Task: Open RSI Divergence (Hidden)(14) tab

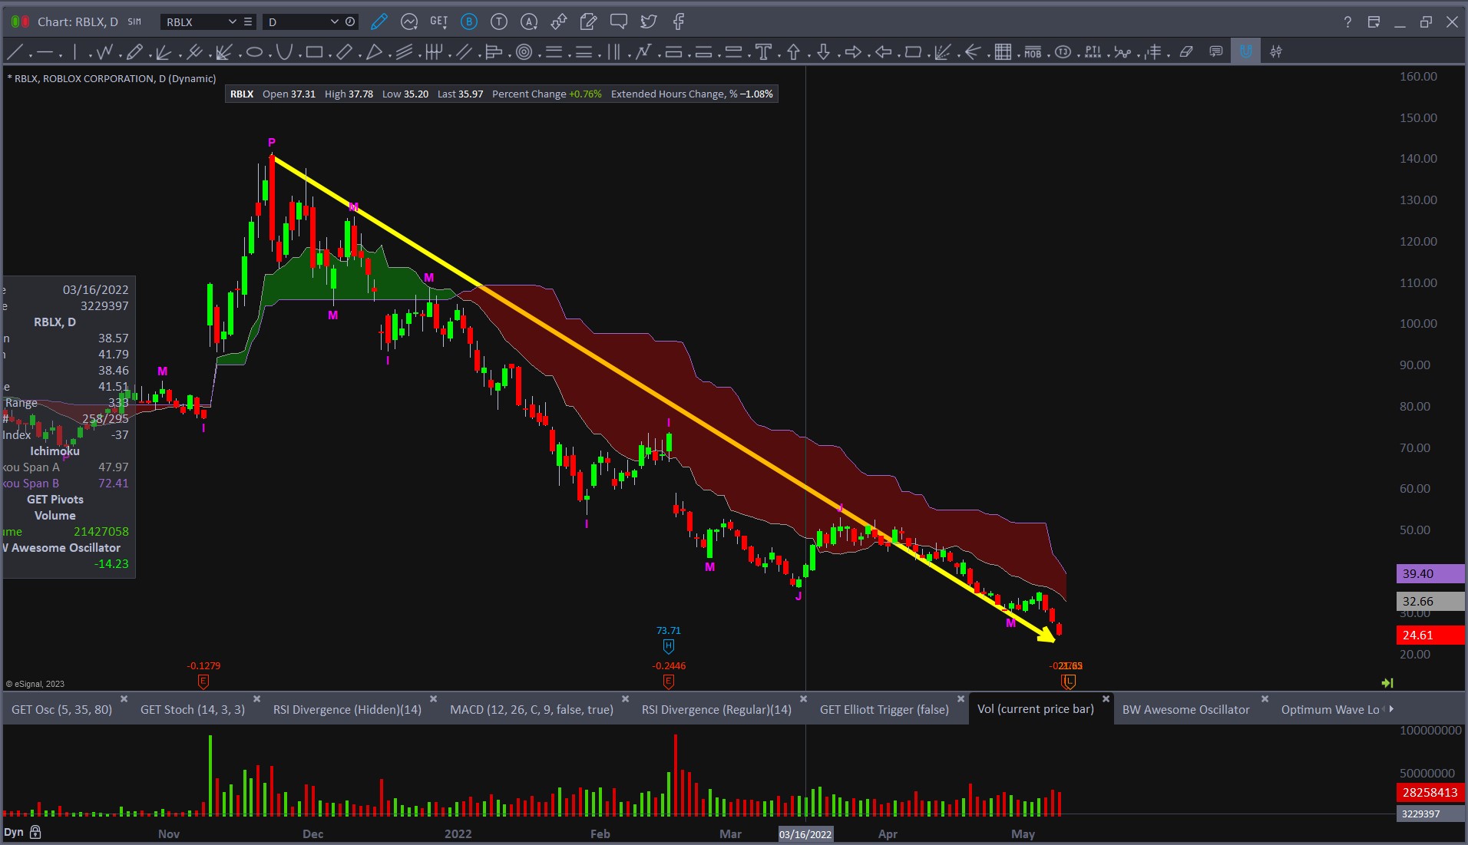Action: [347, 710]
